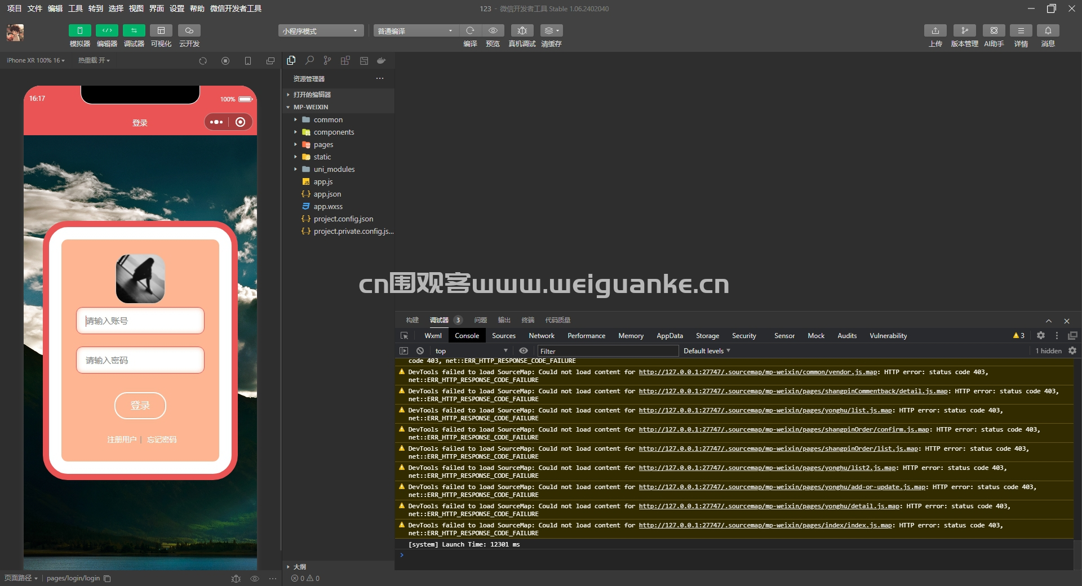This screenshot has width=1082, height=586.
Task: Open DevTools settings gear
Action: pyautogui.click(x=1041, y=335)
